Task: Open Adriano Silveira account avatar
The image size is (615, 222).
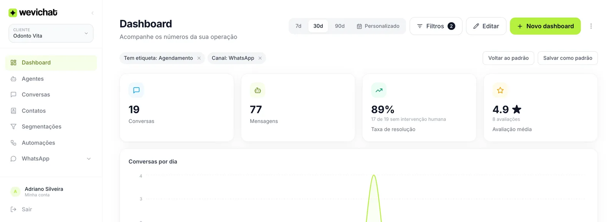Action: tap(15, 192)
